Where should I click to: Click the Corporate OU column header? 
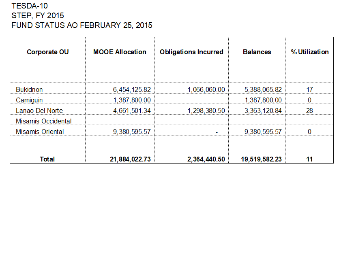47,52
